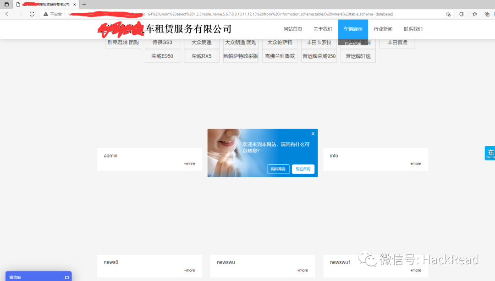Select the 大众朗逸 团购 category
The height and width of the screenshot is (281, 495).
tap(241, 43)
